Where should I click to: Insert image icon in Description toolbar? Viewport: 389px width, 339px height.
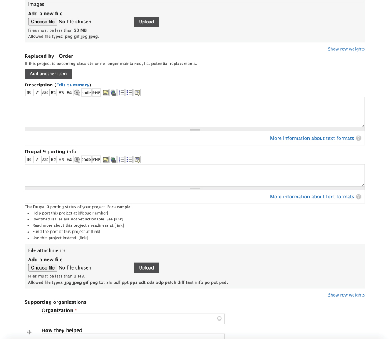pyautogui.click(x=105, y=92)
